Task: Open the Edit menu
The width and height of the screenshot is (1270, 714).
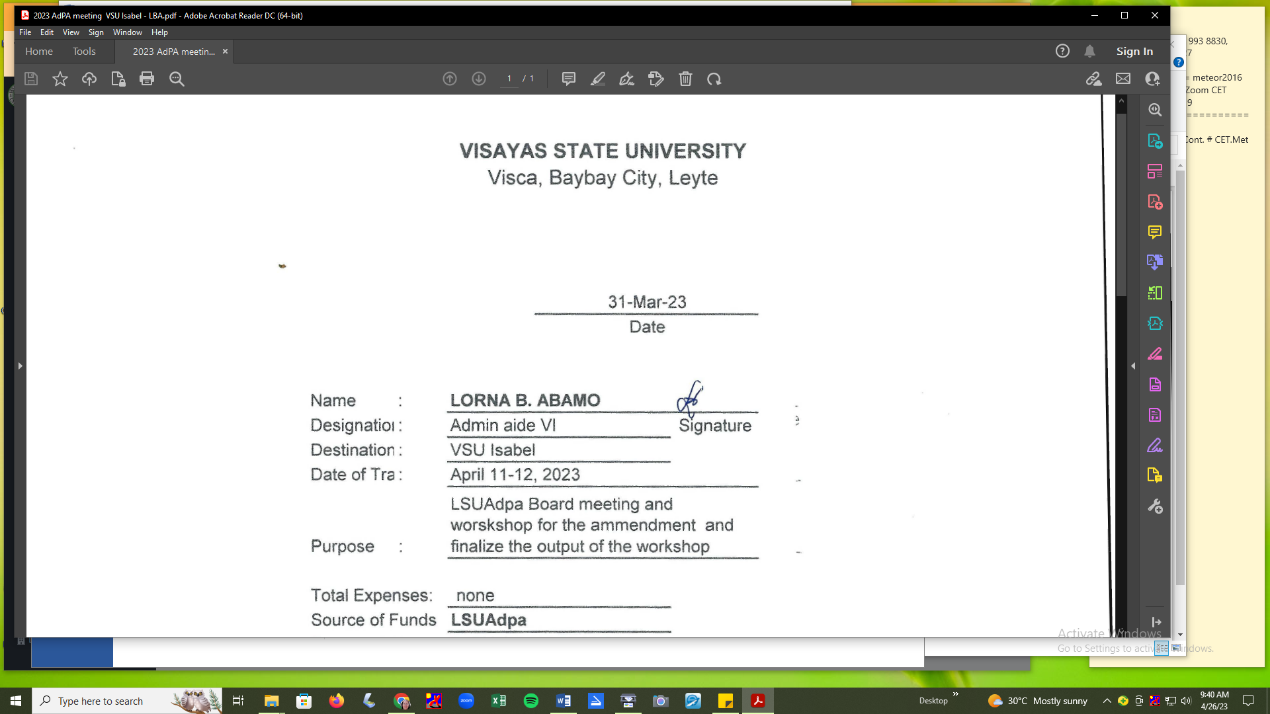Action: [x=46, y=32]
